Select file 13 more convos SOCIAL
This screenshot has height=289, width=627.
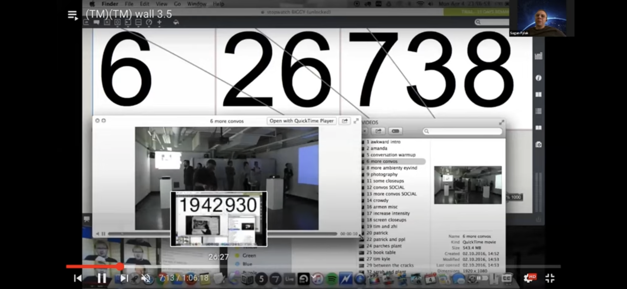(391, 194)
